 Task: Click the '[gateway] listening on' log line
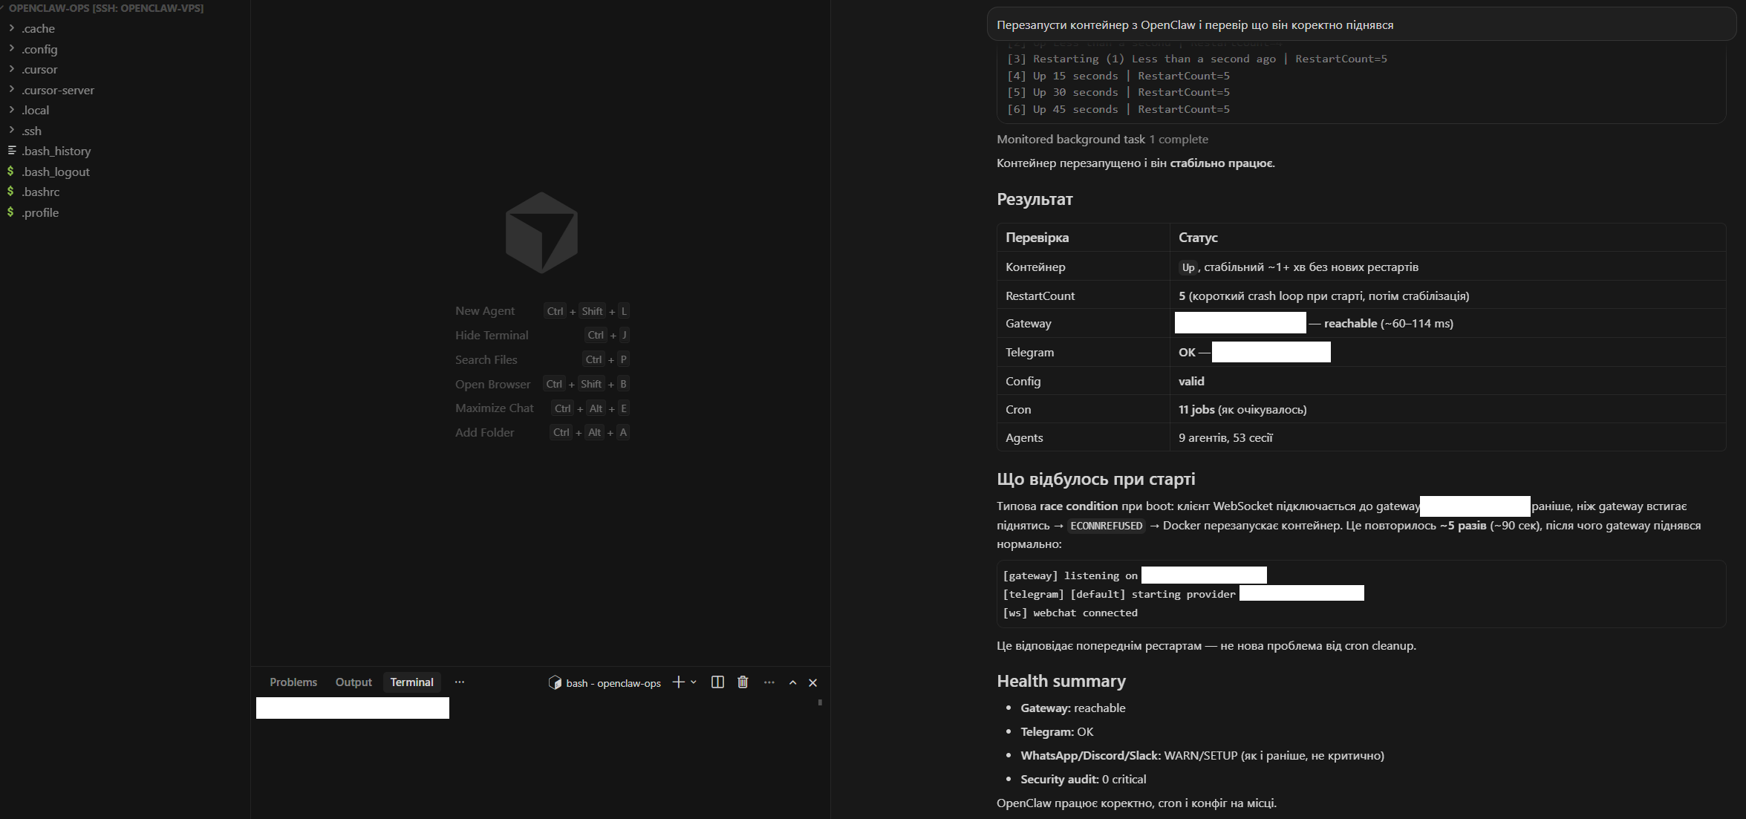coord(1070,575)
